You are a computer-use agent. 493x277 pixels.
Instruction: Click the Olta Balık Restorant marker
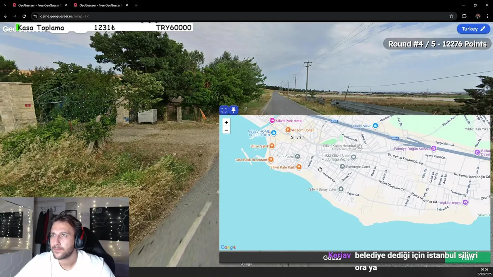point(271,159)
